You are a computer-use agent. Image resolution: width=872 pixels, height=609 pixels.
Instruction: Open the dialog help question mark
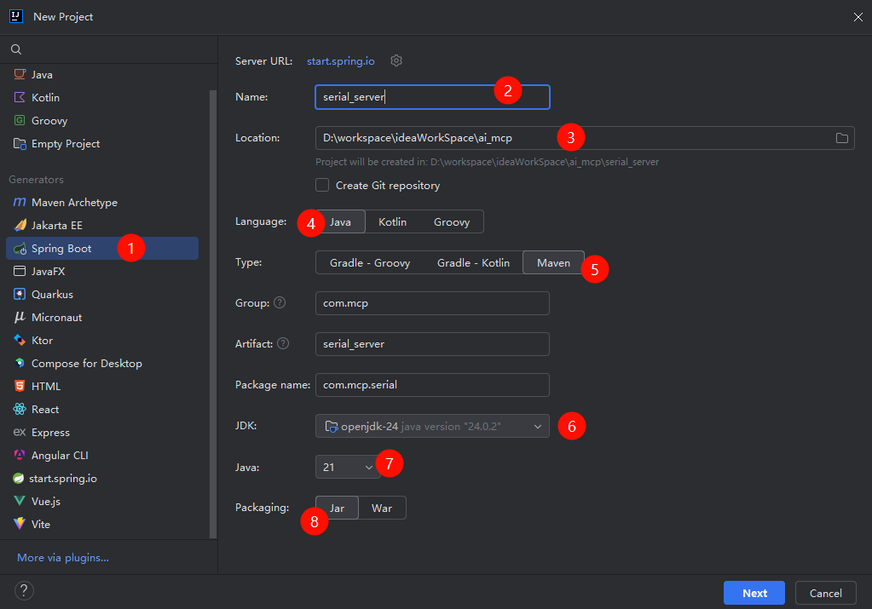tap(24, 590)
